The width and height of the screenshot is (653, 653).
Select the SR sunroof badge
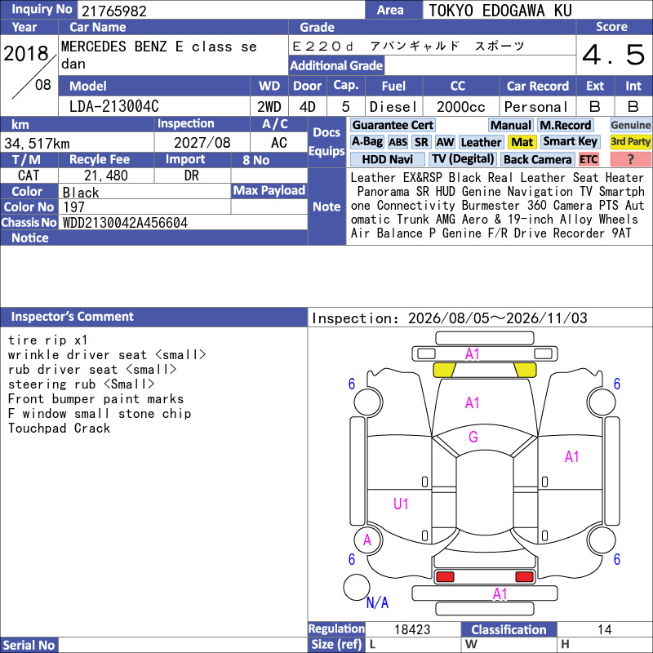(x=421, y=142)
